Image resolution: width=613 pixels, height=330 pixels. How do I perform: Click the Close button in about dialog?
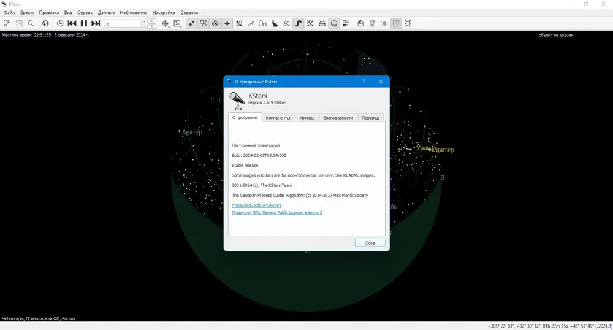370,243
